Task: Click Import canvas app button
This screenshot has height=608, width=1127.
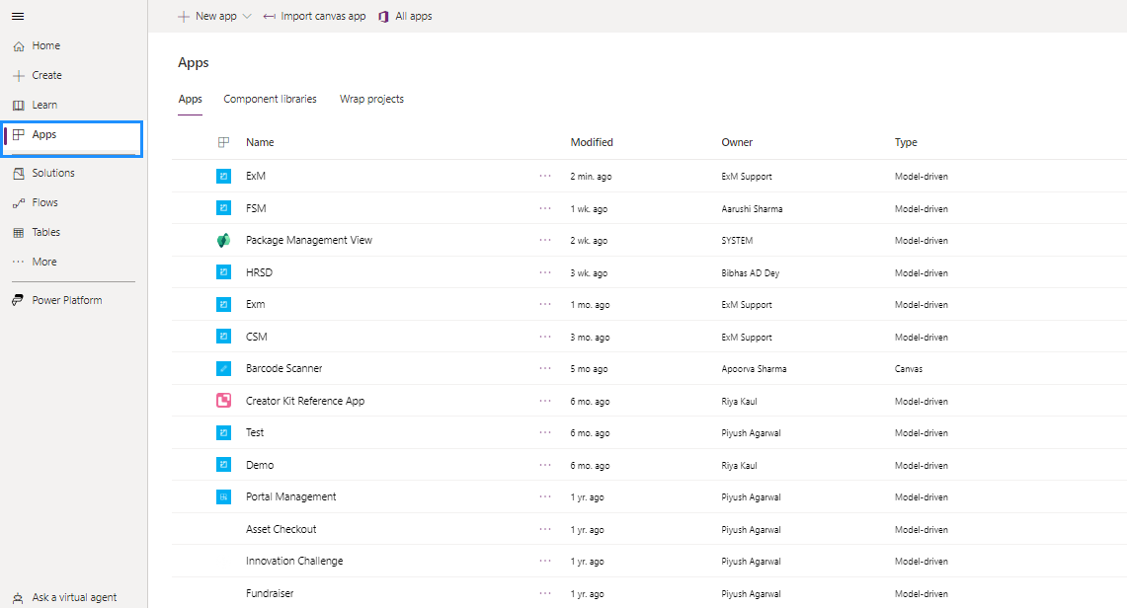Action: click(314, 17)
